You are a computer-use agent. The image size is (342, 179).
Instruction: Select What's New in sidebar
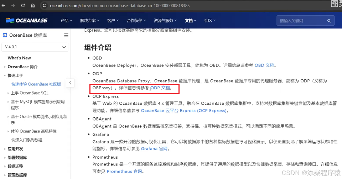tap(19, 58)
